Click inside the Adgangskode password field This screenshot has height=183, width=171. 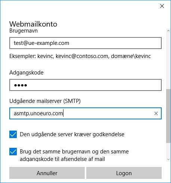click(85, 85)
